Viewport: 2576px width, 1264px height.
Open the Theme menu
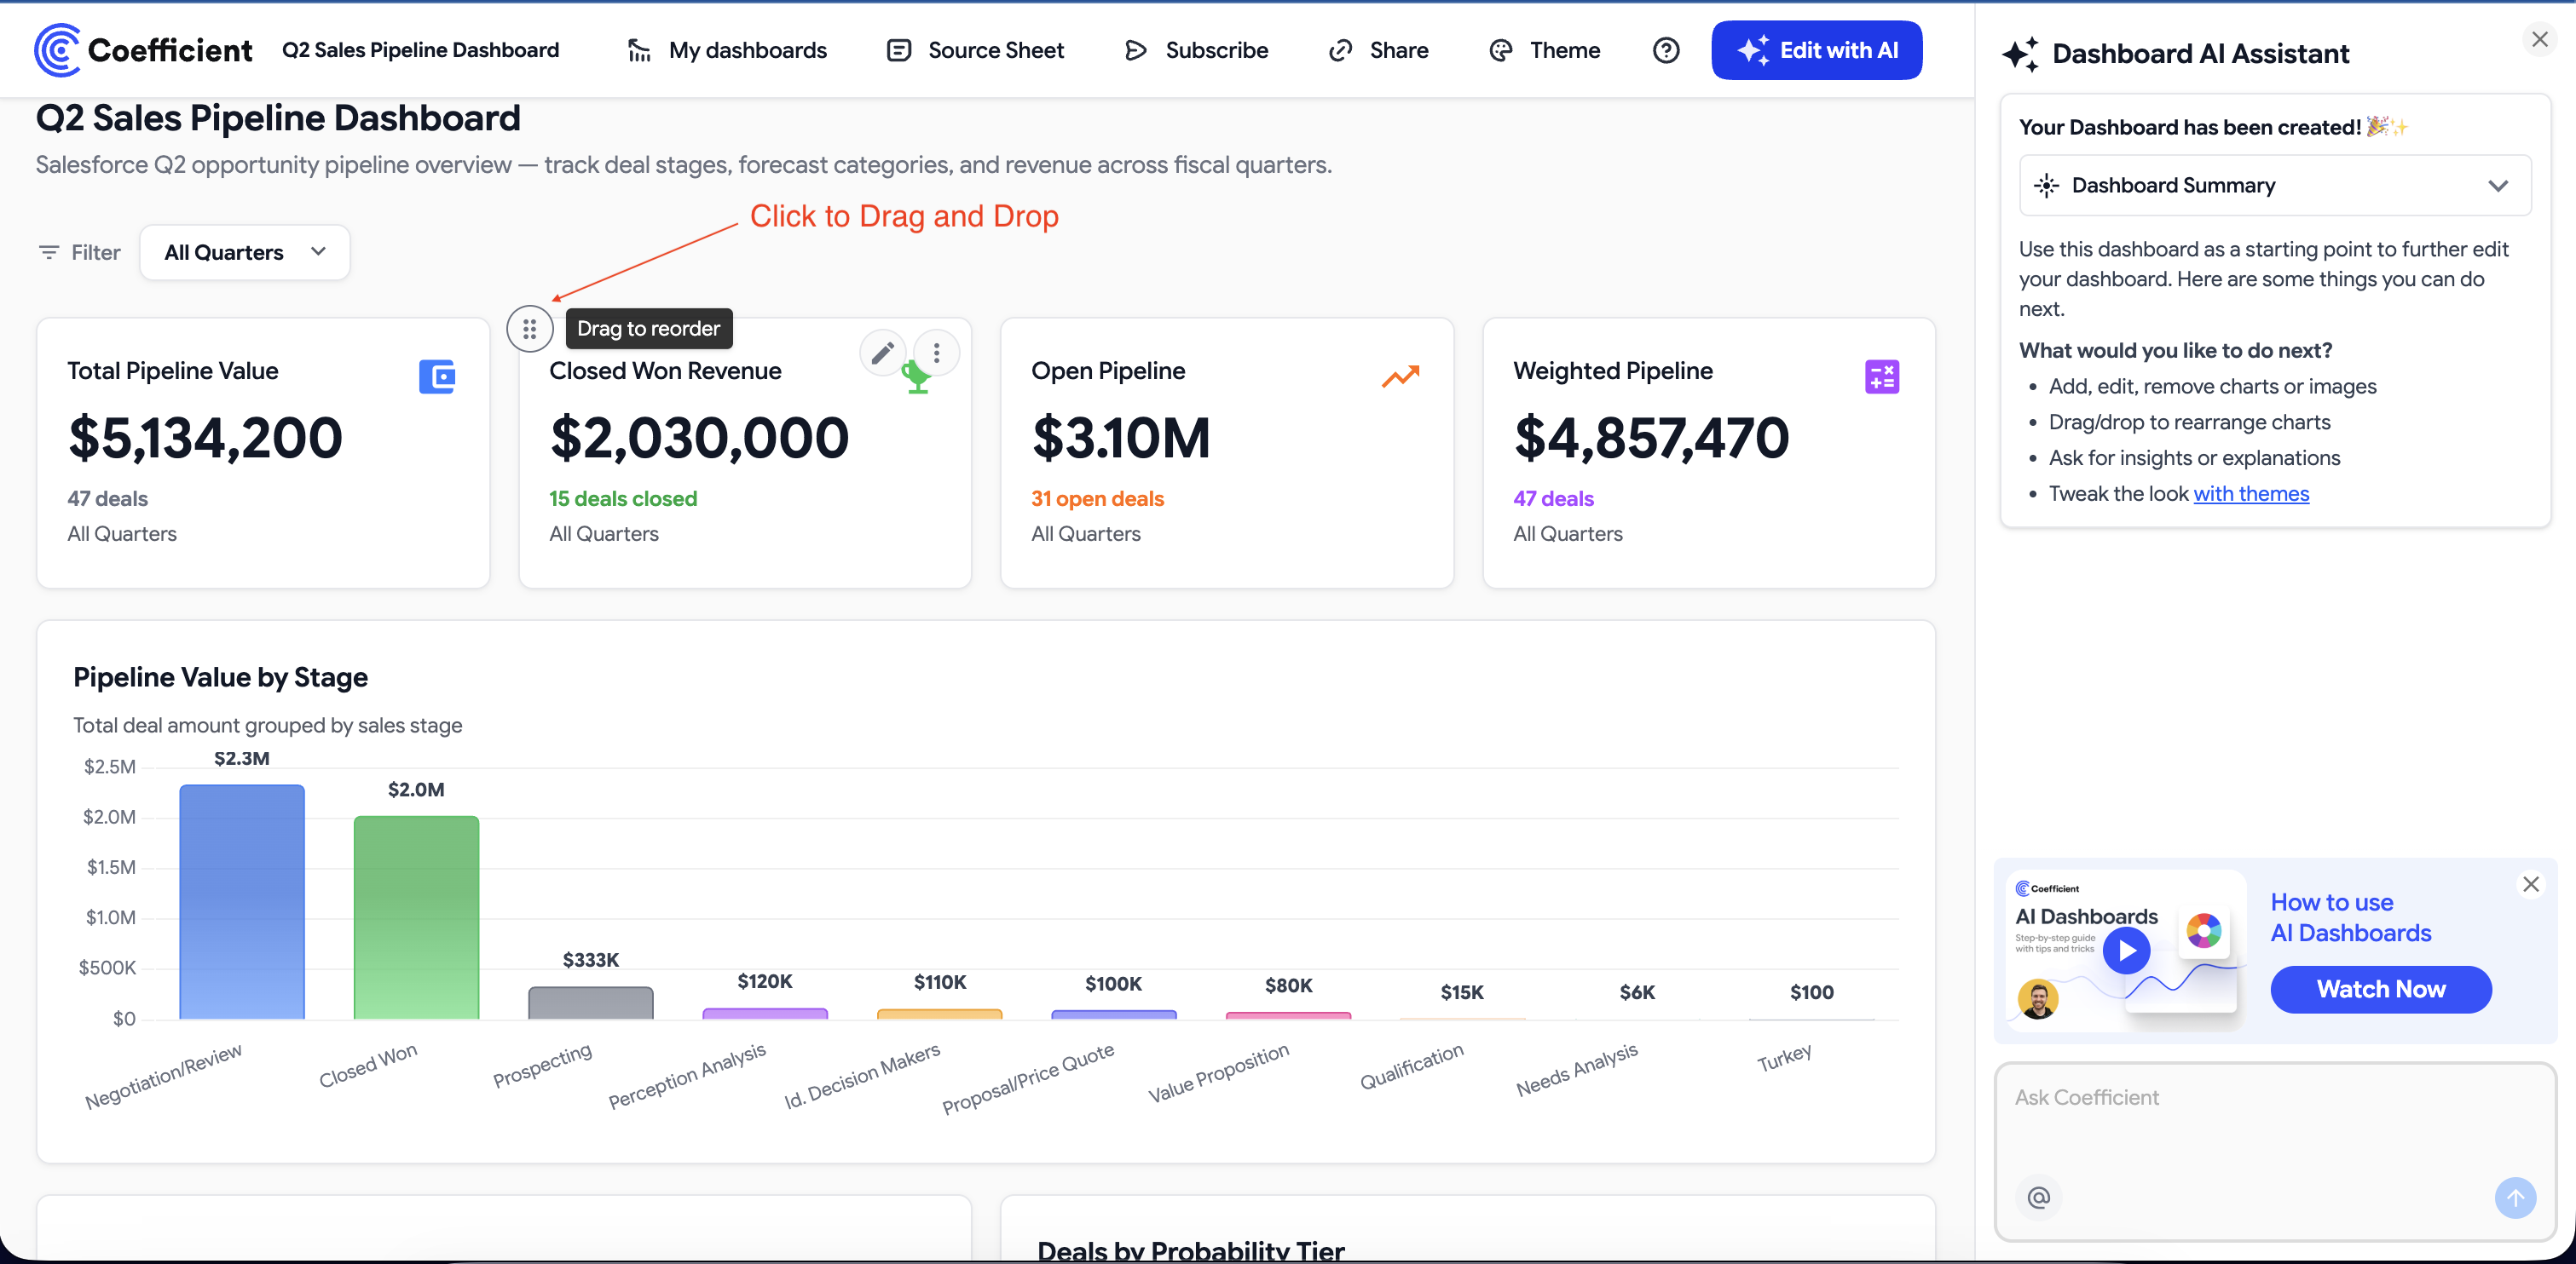[1544, 50]
